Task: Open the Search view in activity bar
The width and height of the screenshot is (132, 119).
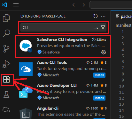Action: tap(6, 33)
